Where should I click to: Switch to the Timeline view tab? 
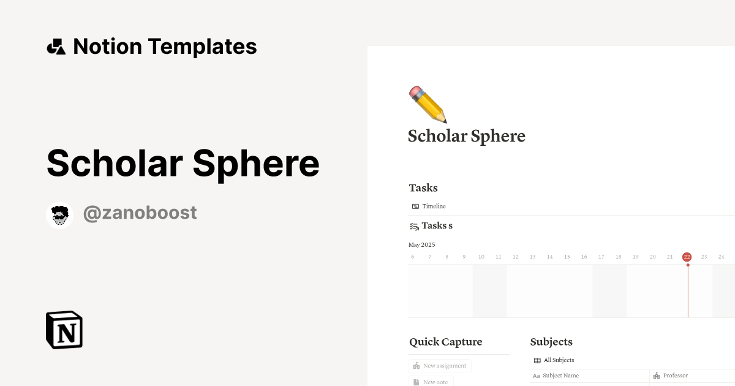pos(428,206)
